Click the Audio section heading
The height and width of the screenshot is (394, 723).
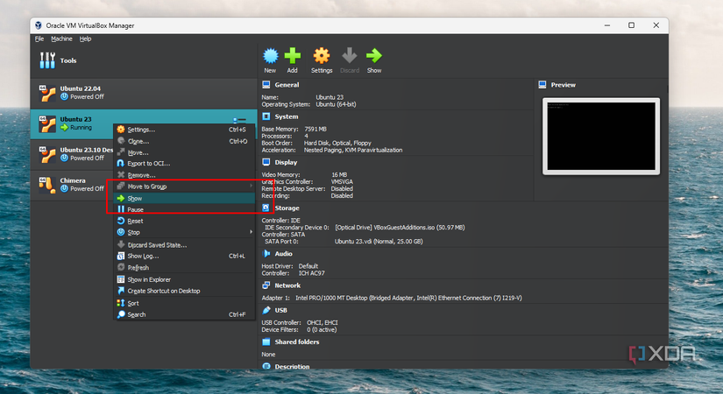click(x=284, y=253)
